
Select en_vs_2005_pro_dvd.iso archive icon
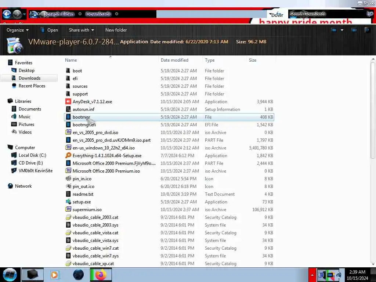pyautogui.click(x=68, y=132)
